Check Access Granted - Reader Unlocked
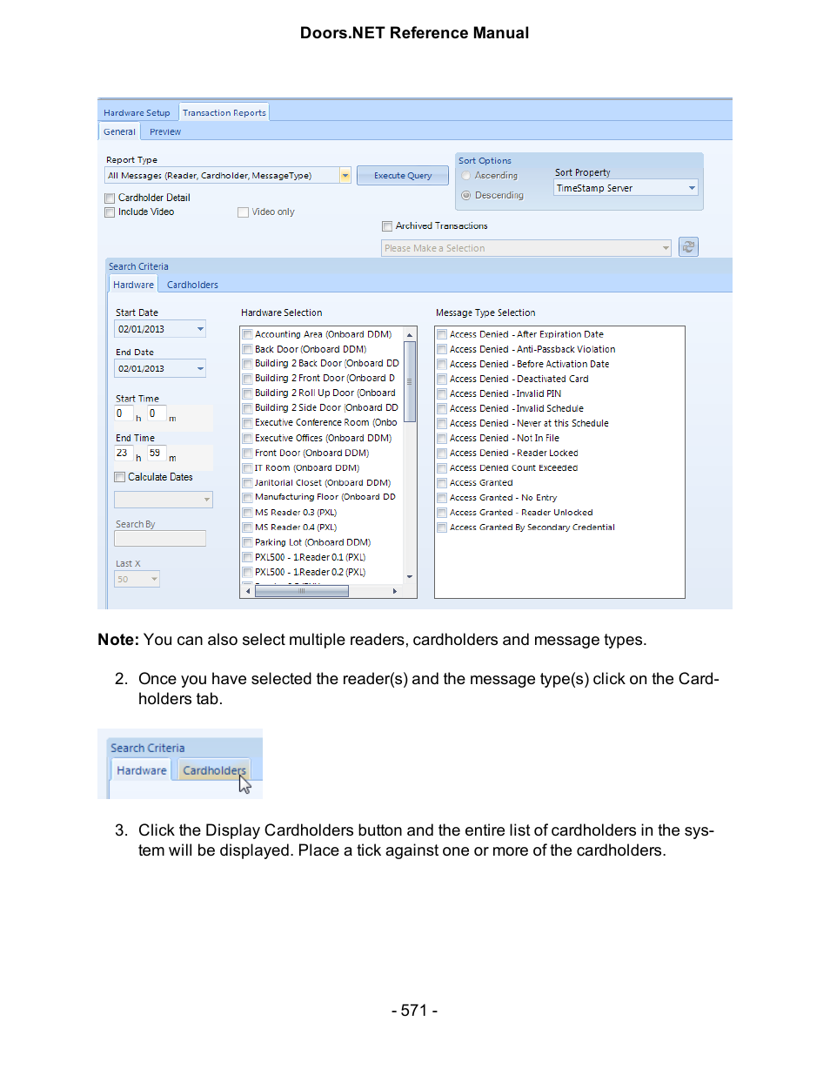This screenshot has height=1075, width=830. pyautogui.click(x=442, y=513)
